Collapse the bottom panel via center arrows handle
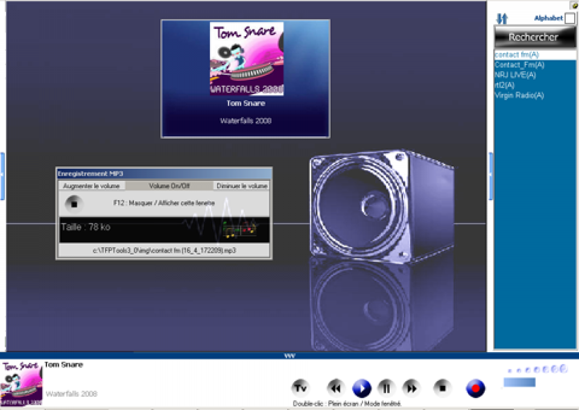This screenshot has height=410, width=579. (x=289, y=356)
